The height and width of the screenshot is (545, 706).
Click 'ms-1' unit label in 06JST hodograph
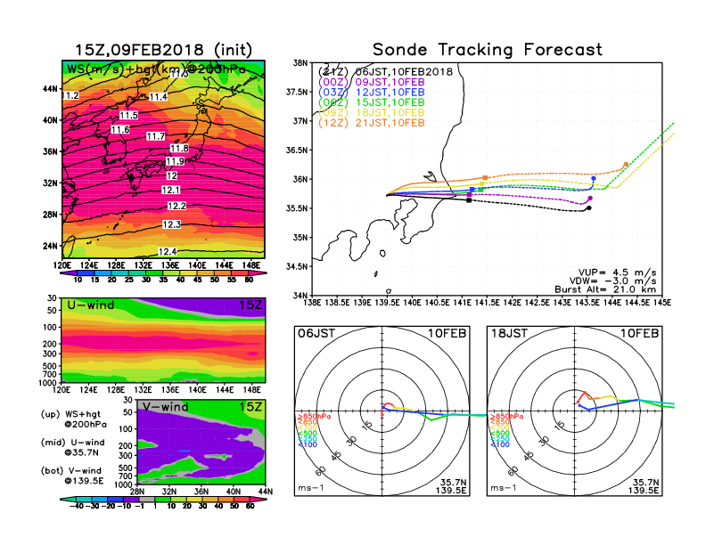[x=311, y=488]
